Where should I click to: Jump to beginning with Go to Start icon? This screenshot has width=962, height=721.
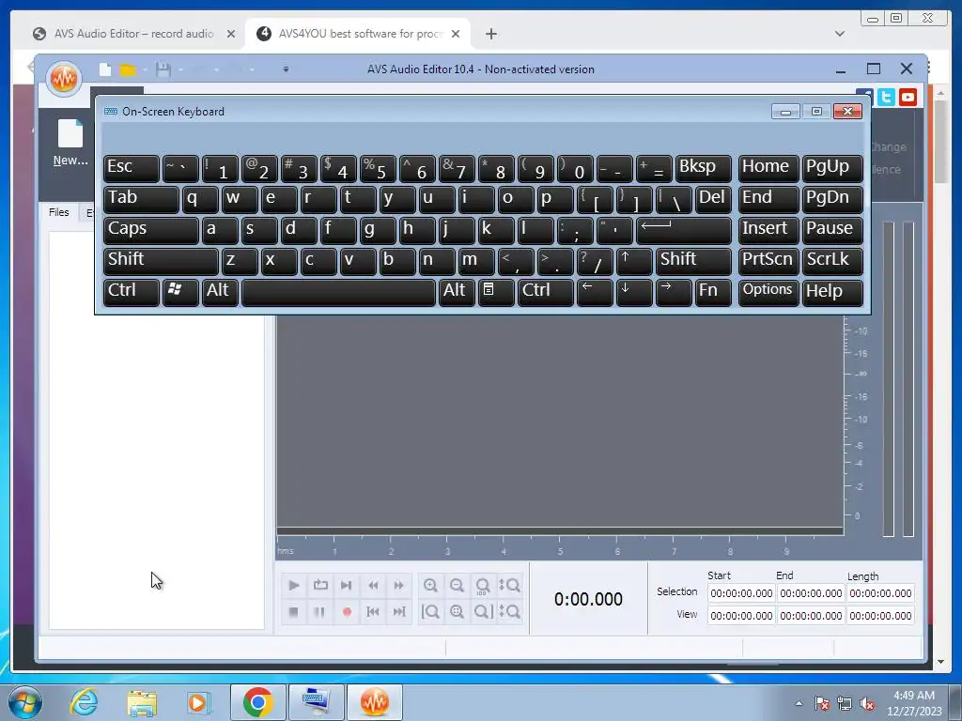373,612
